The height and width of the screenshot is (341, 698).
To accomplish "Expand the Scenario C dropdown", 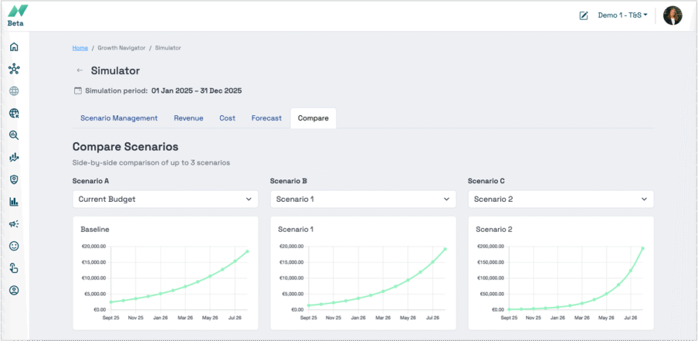I will pyautogui.click(x=560, y=199).
